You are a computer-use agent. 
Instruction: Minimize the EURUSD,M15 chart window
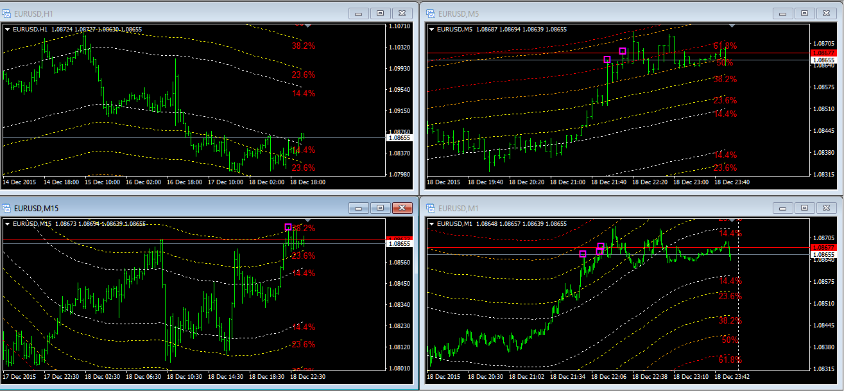tap(358, 208)
